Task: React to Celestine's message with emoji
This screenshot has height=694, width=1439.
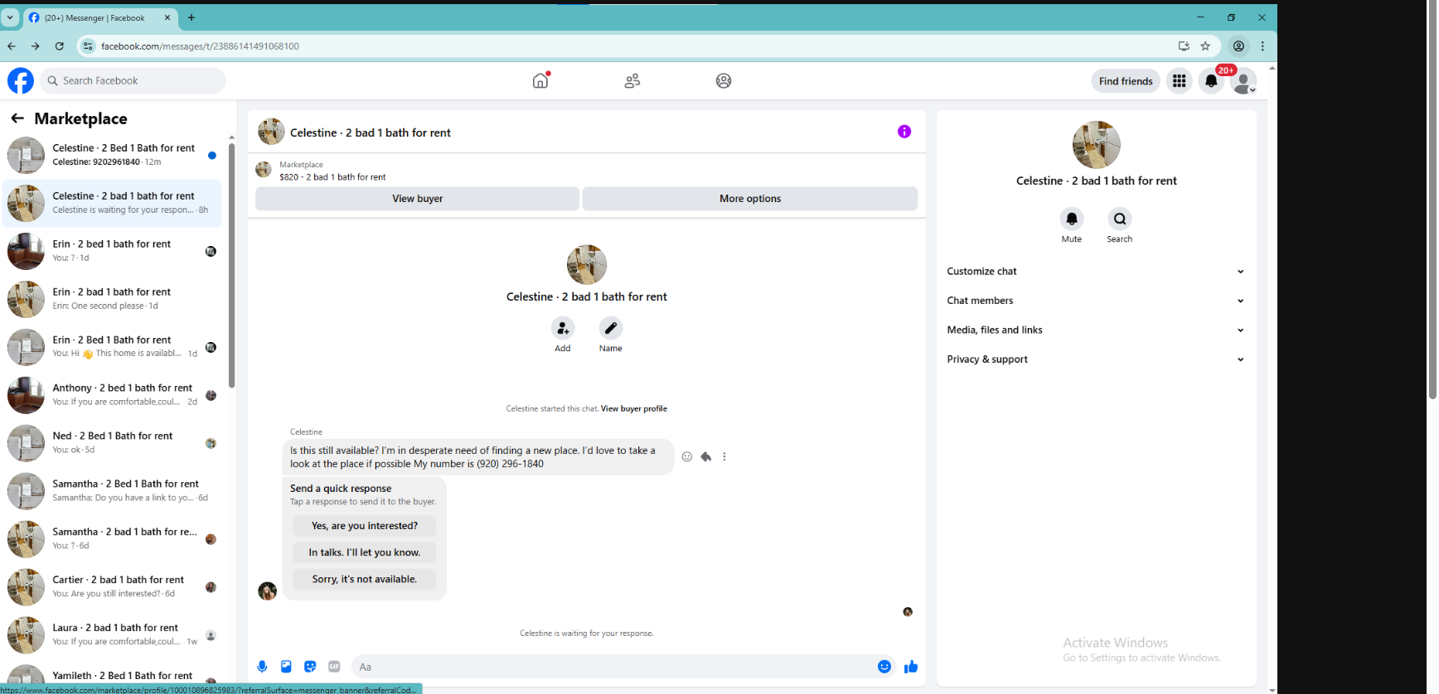Action: tap(687, 456)
